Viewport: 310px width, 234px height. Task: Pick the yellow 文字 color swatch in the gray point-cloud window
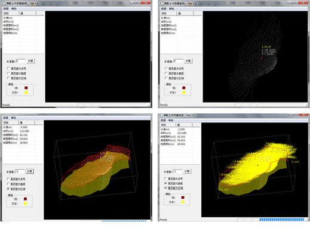point(184,93)
